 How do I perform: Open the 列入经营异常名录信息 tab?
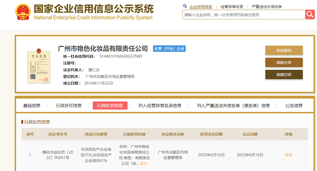[160, 106]
